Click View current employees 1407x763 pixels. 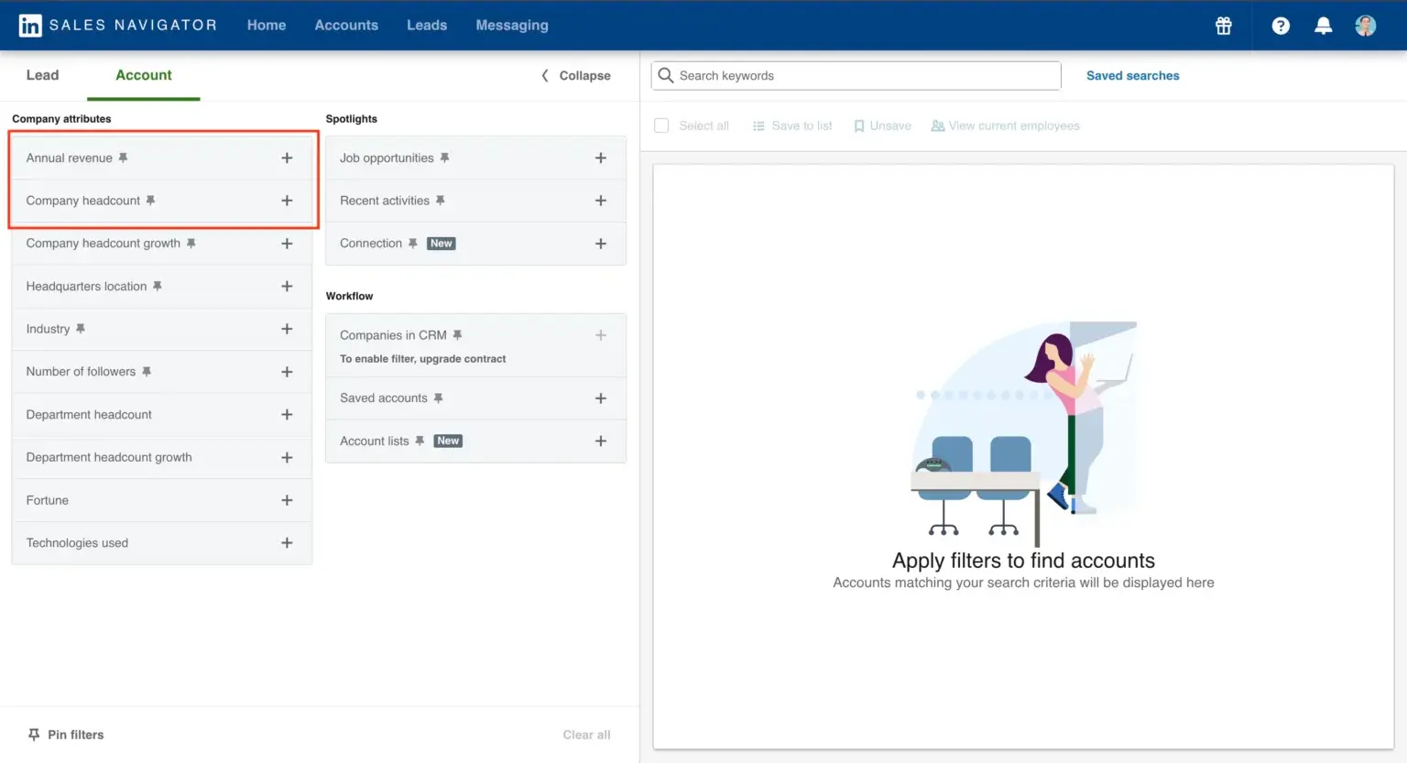(1006, 125)
